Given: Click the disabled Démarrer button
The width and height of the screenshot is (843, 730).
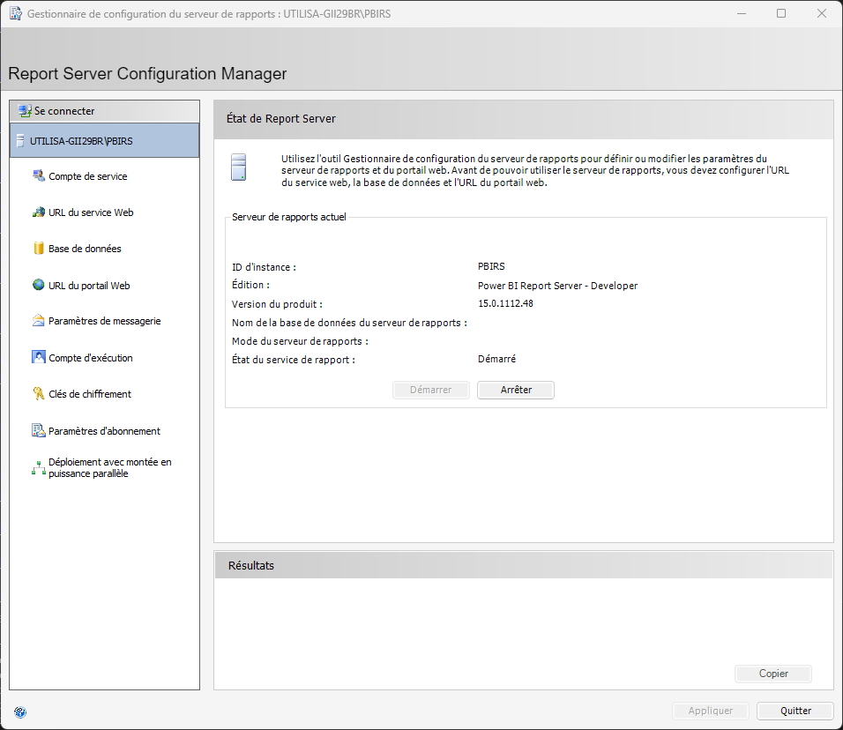Looking at the screenshot, I should point(431,390).
